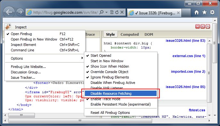Toggle Override Console Object option
The width and height of the screenshot is (220, 126).
[x=121, y=72]
